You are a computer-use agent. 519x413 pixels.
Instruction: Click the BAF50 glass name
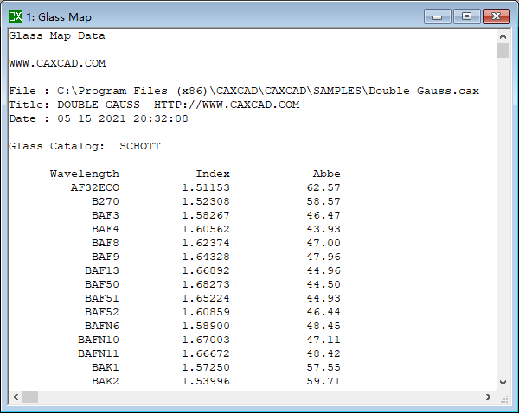pos(102,285)
